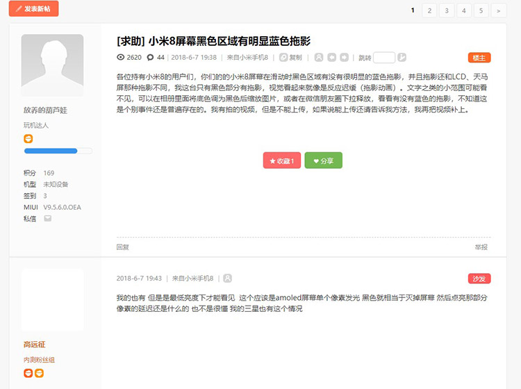Click the 机型 value 未知设备

click(56, 184)
